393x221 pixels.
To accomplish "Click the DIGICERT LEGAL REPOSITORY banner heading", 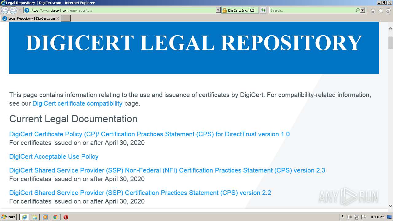I will (x=194, y=43).
